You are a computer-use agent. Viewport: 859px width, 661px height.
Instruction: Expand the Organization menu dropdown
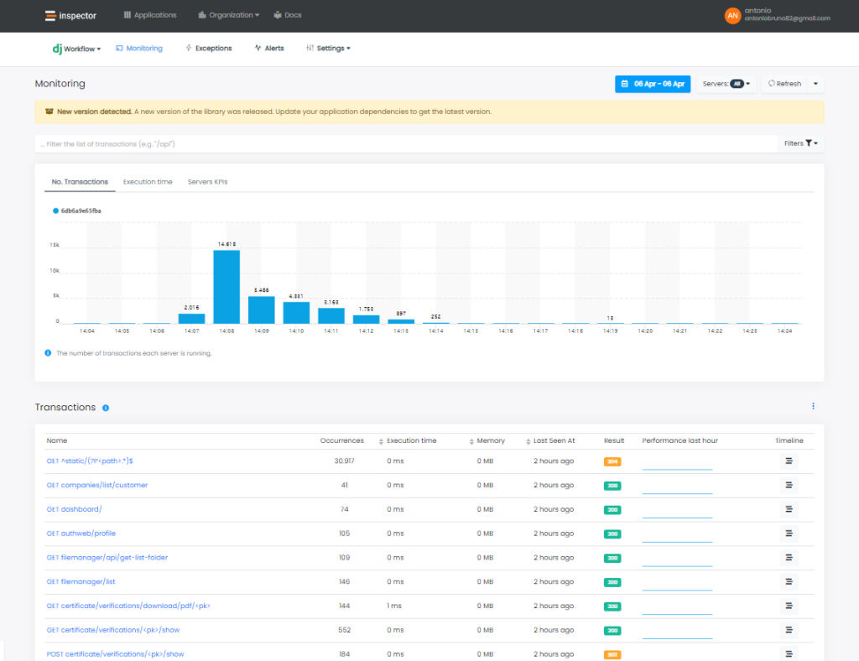(x=229, y=15)
